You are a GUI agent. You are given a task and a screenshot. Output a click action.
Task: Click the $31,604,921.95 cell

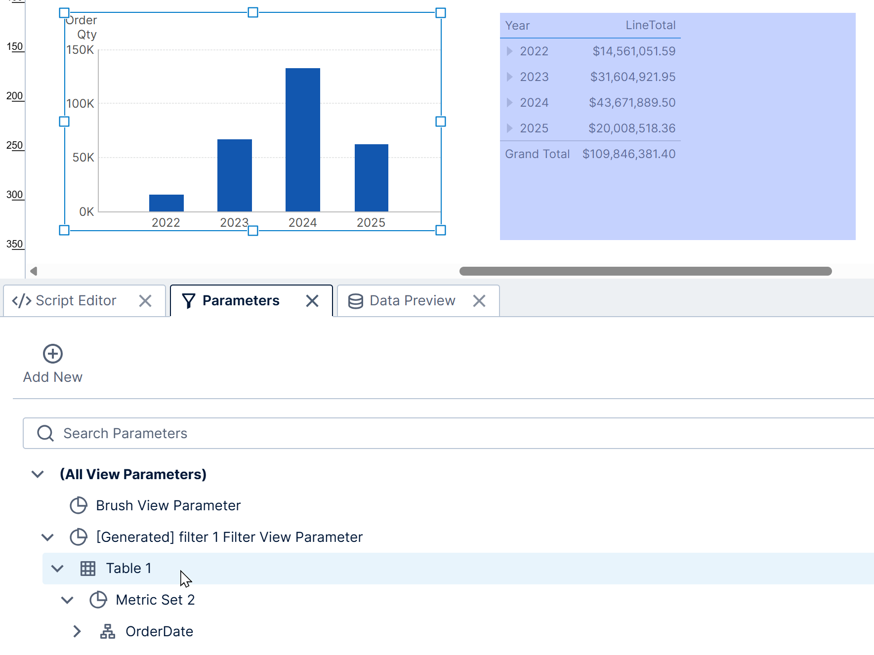(x=633, y=77)
